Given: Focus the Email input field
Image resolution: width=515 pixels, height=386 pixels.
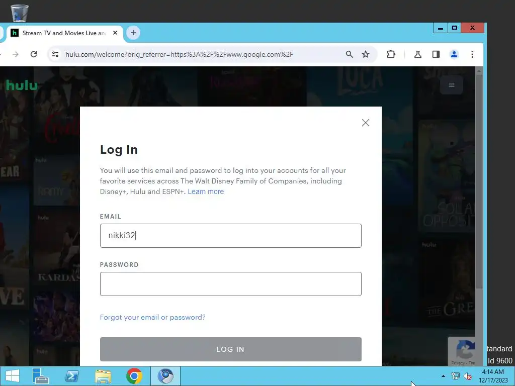Looking at the screenshot, I should (230, 236).
